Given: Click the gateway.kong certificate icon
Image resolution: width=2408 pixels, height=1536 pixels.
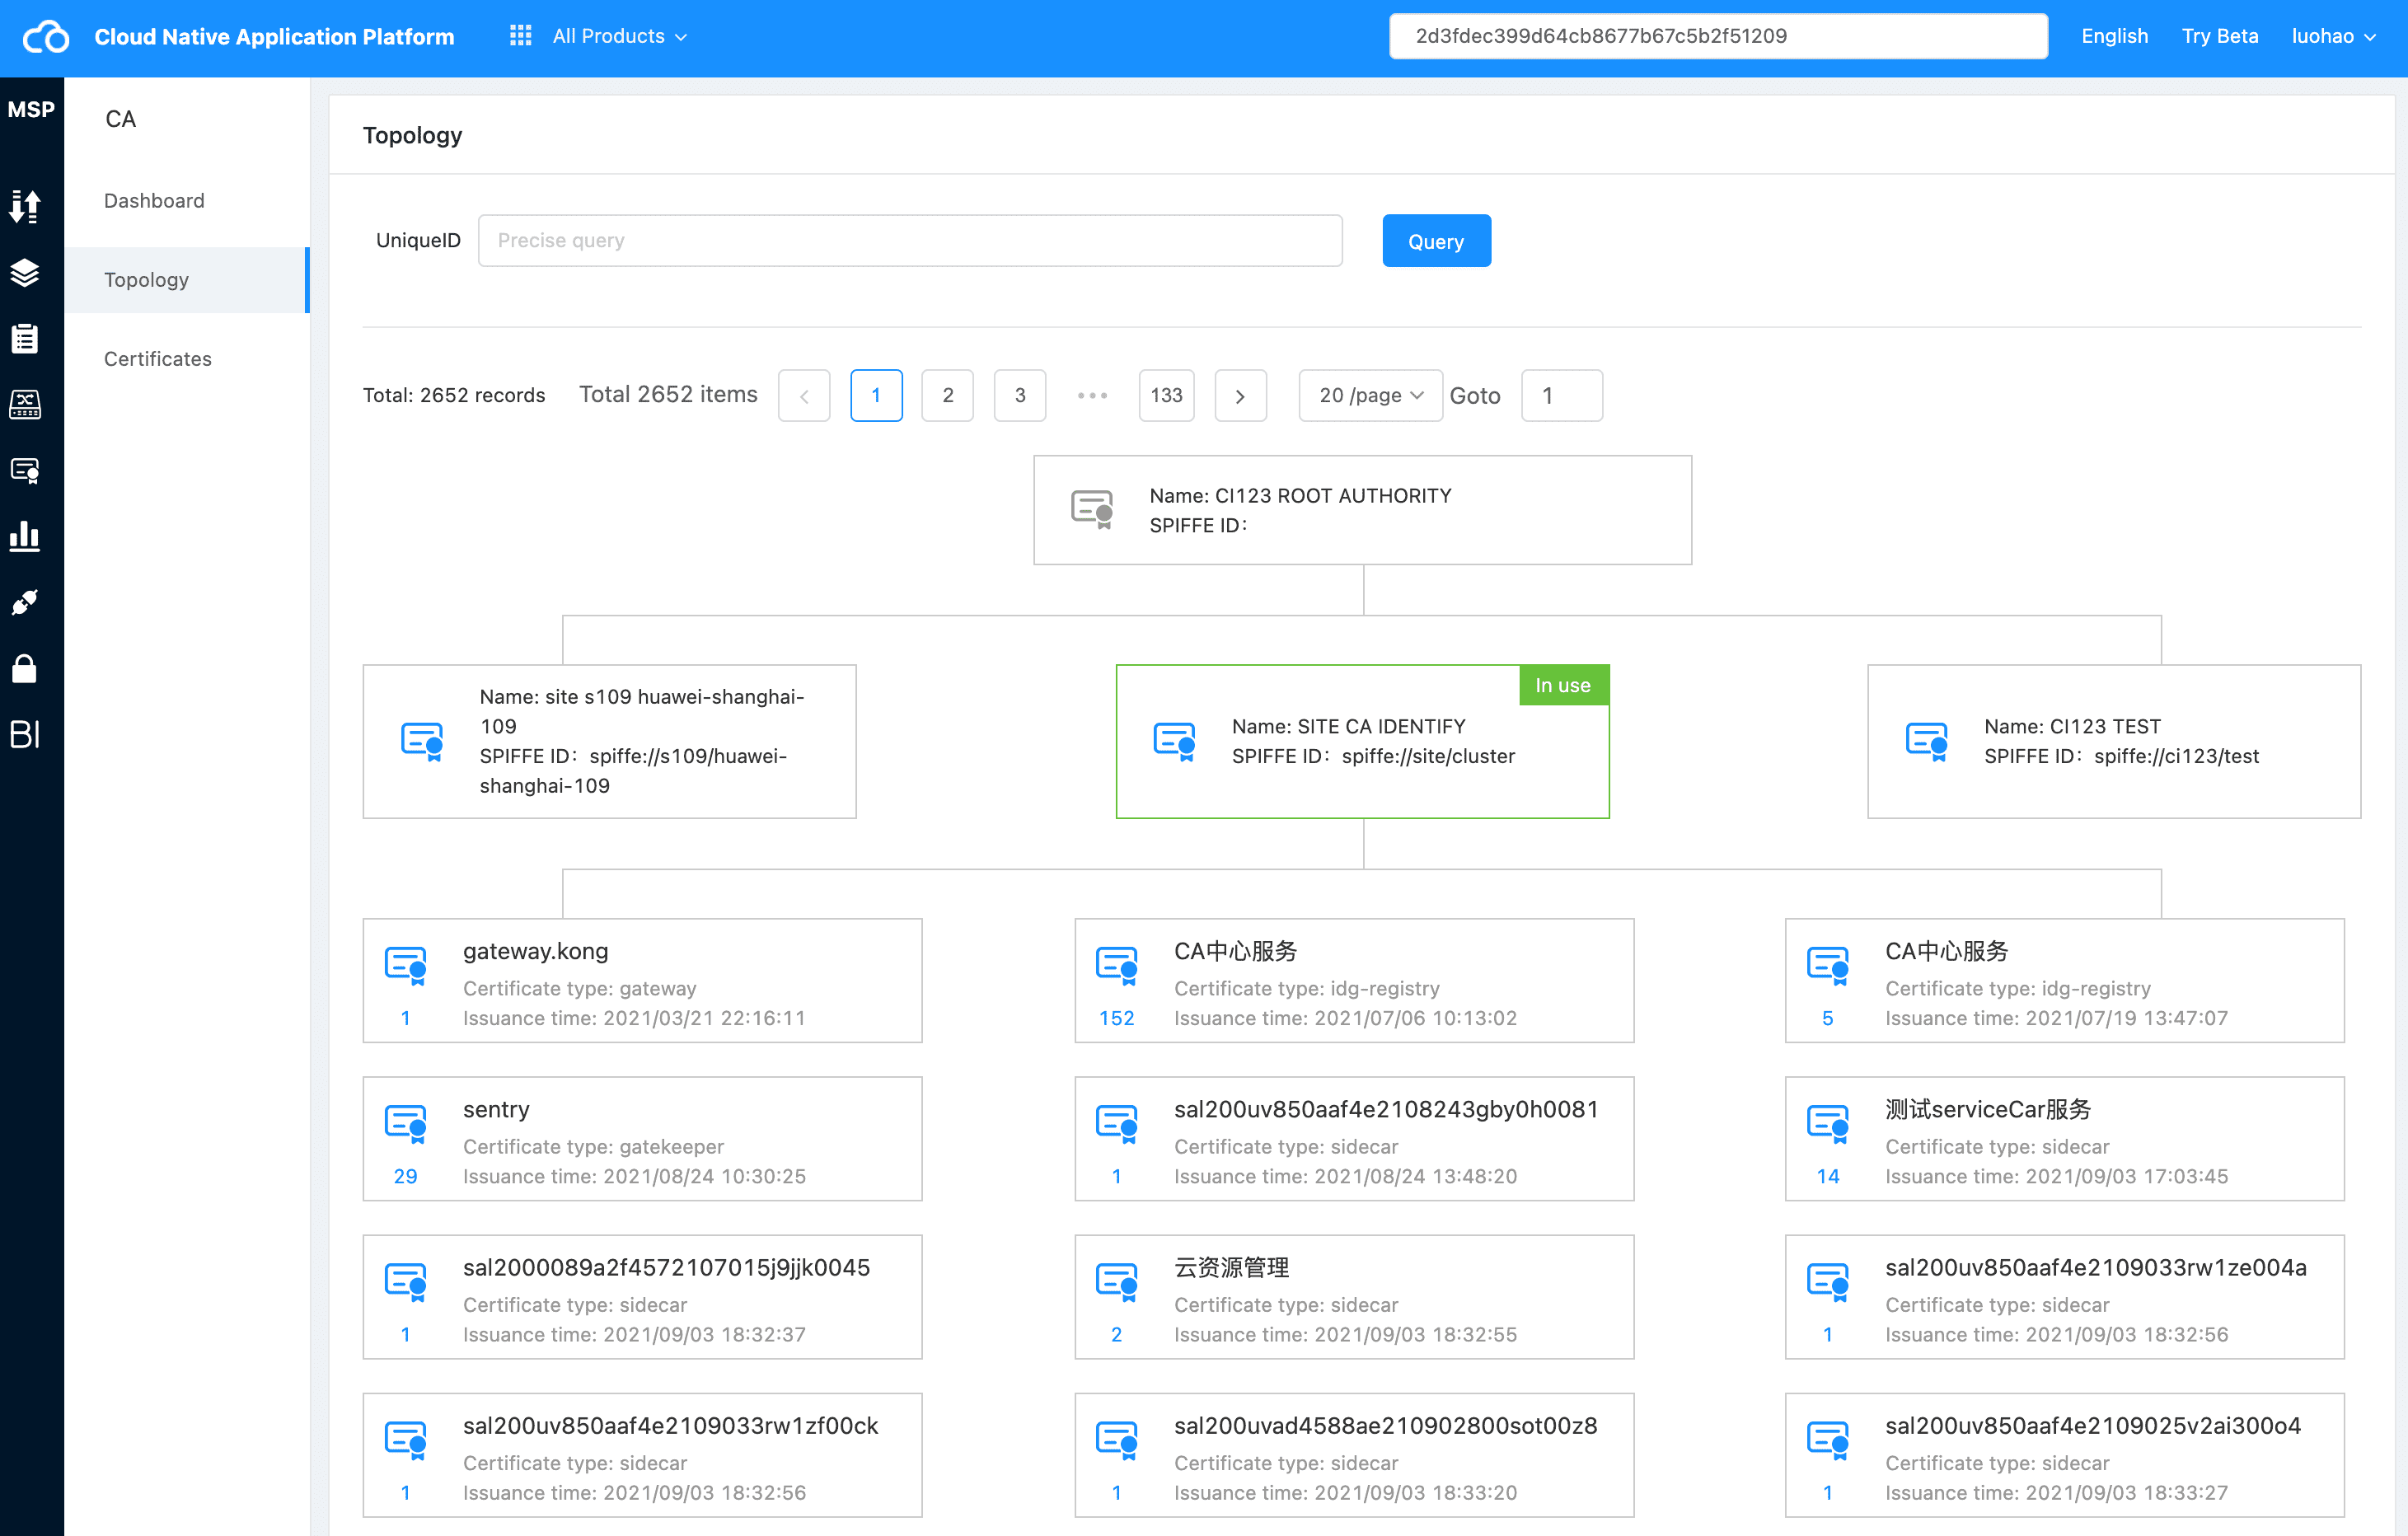Looking at the screenshot, I should [406, 966].
